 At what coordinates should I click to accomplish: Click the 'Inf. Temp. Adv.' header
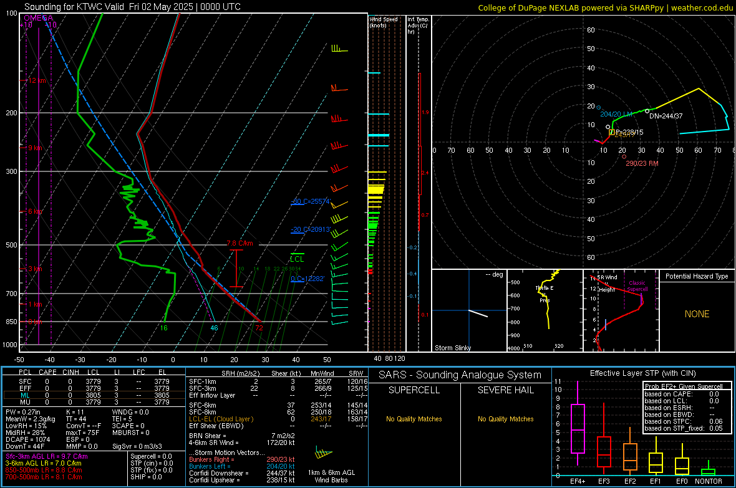(419, 26)
